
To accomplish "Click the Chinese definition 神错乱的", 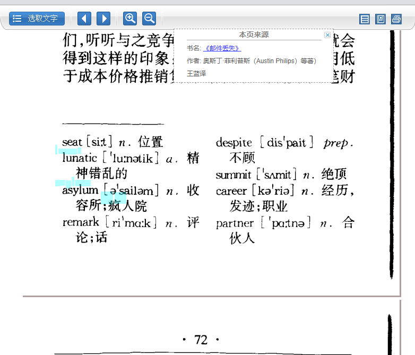I will tap(101, 174).
